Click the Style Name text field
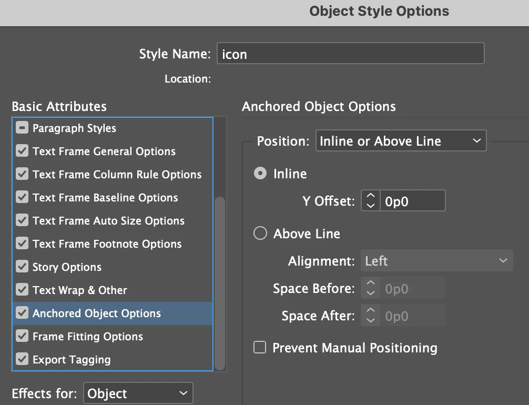 pyautogui.click(x=350, y=54)
